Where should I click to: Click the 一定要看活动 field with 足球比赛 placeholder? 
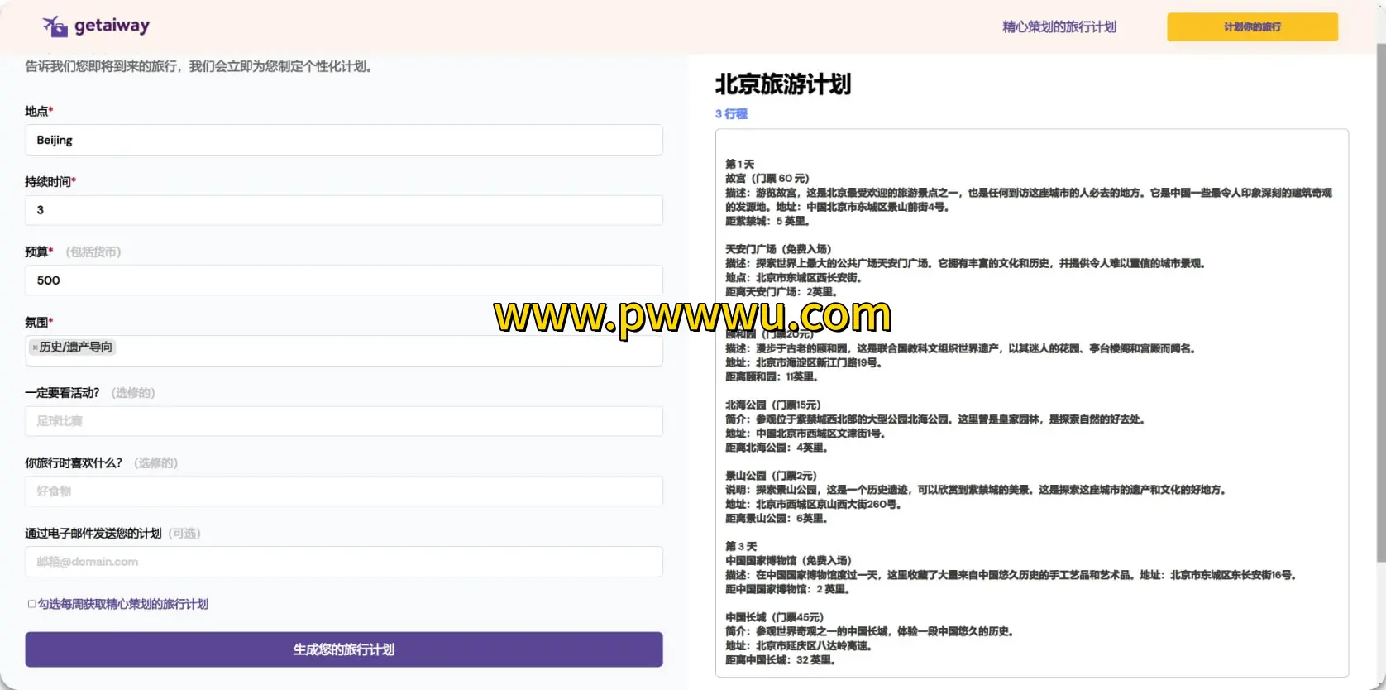click(343, 421)
